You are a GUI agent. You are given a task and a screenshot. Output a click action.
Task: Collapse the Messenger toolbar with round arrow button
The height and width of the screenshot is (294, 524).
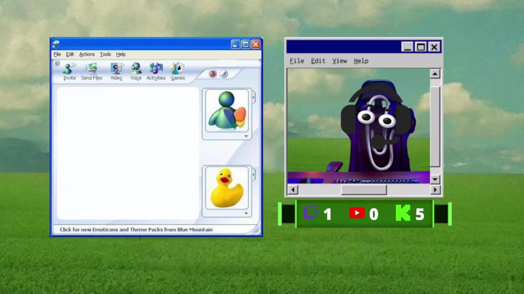[x=56, y=63]
